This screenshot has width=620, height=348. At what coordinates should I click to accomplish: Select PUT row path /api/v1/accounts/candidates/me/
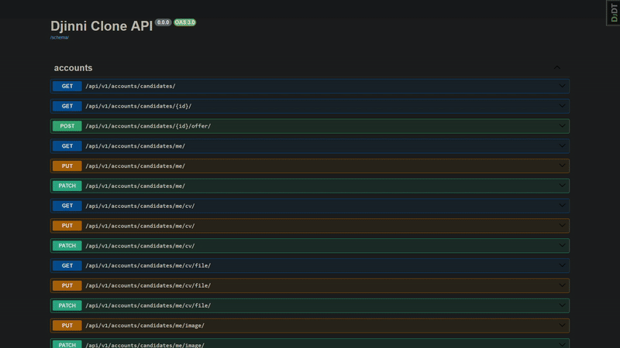(135, 165)
